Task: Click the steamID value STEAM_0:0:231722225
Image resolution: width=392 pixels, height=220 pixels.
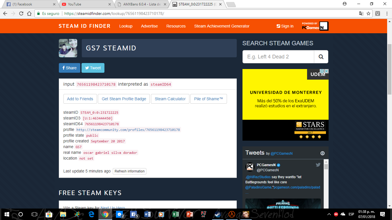Action: click(99, 113)
